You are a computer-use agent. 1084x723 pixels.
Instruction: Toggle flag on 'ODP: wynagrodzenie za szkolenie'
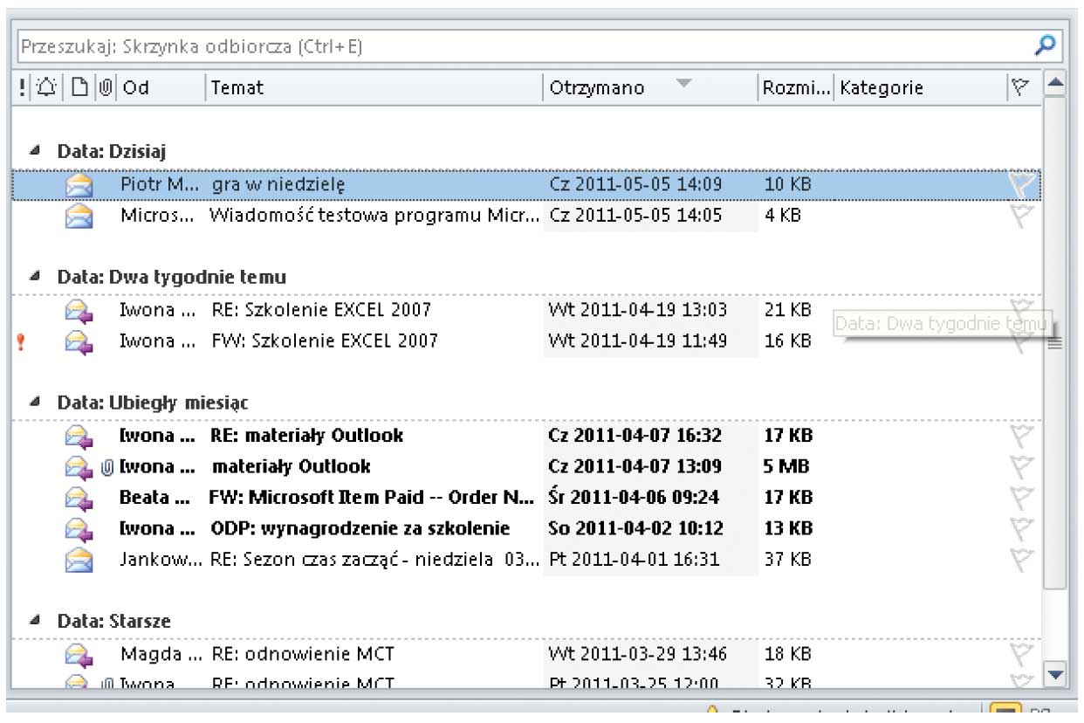coord(1022,528)
